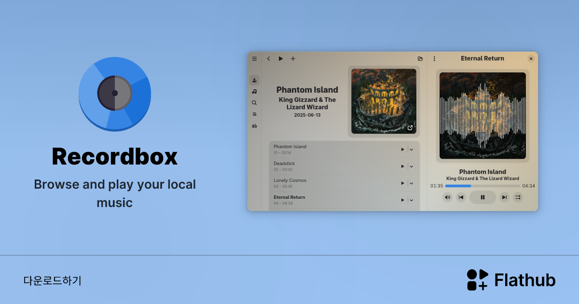Open the three-dot menu in Eternal Return panel
This screenshot has width=579, height=304.
pyautogui.click(x=435, y=58)
